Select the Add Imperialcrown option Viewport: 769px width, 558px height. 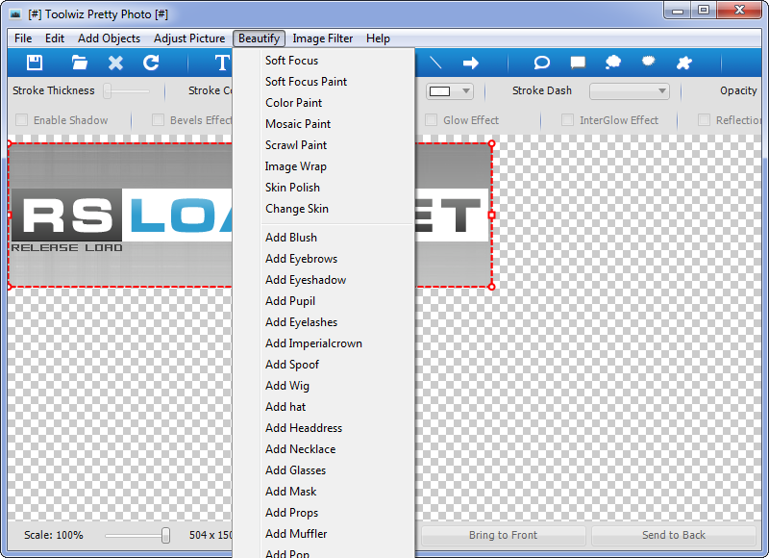coord(324,343)
